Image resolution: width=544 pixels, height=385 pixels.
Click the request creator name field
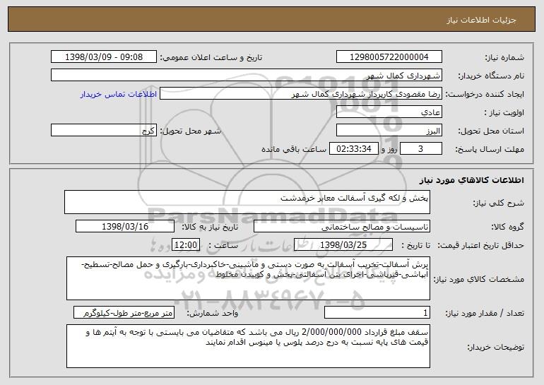click(301, 94)
